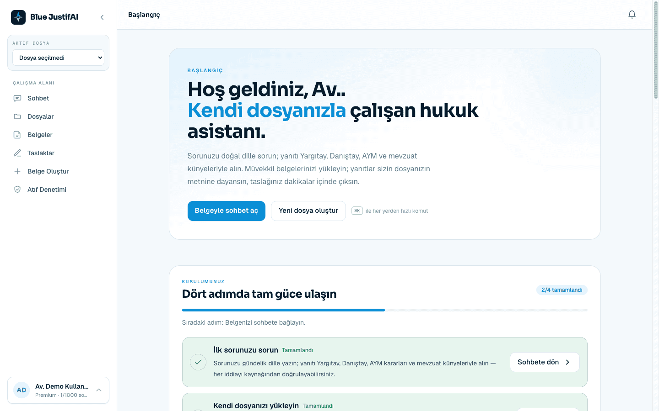Click the Sohbete dön button

[x=545, y=362]
